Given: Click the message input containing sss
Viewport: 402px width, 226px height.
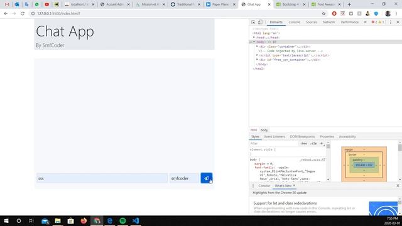Looking at the screenshot, I should (102, 178).
